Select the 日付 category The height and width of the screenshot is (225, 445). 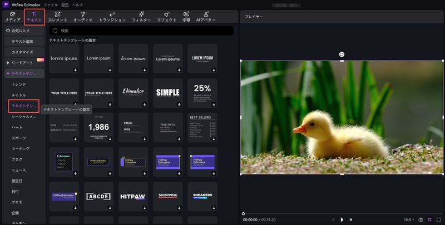pos(16,192)
